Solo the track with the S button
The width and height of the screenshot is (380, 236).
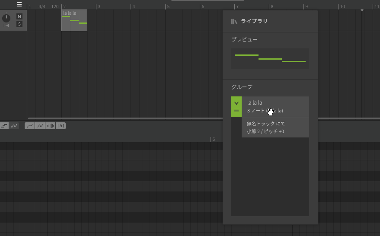pyautogui.click(x=19, y=24)
